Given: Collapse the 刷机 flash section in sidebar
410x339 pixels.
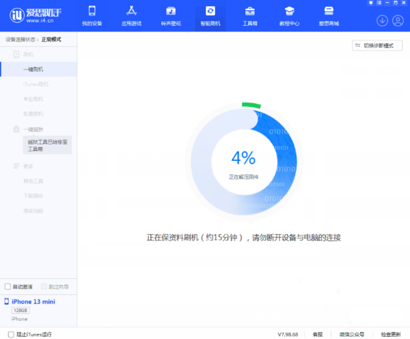Looking at the screenshot, I should 27,54.
